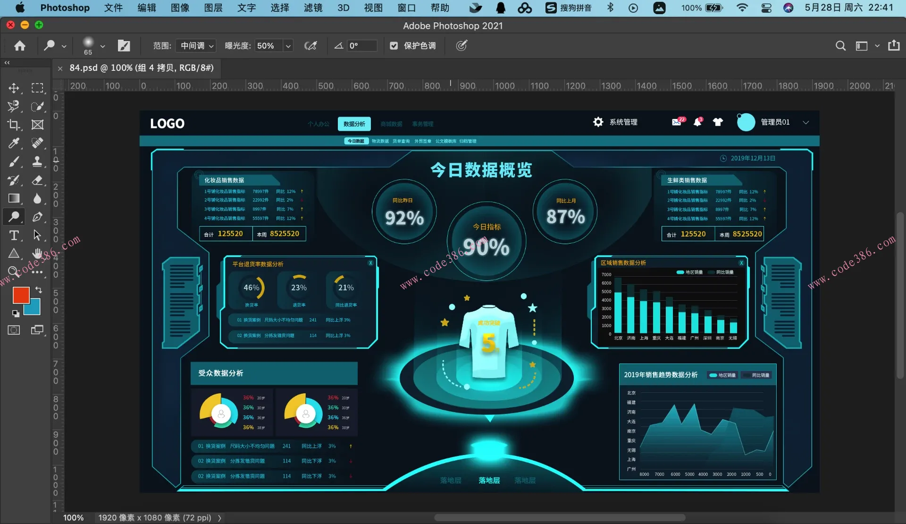Image resolution: width=906 pixels, height=524 pixels.
Task: Pick the Eyedropper tool
Action: click(14, 143)
